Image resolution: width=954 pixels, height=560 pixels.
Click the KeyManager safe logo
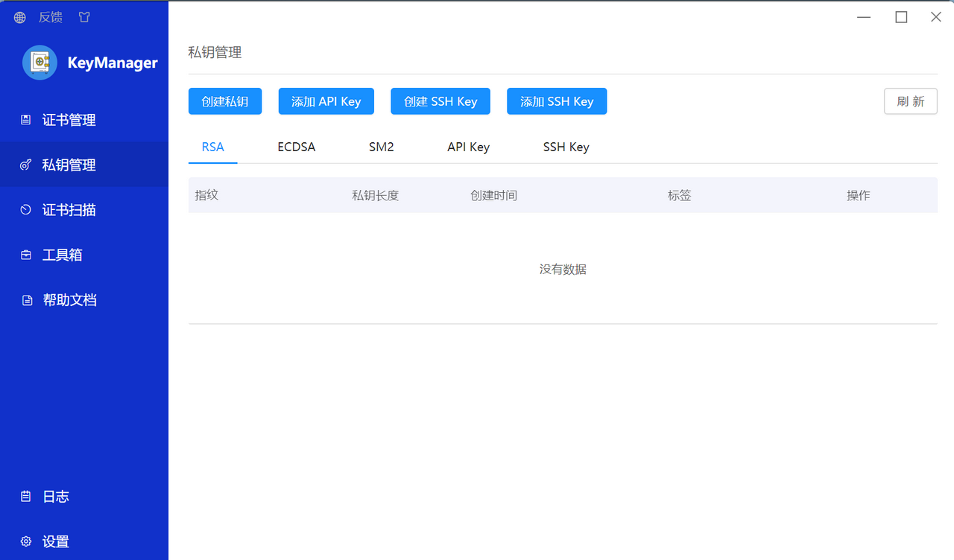[40, 63]
